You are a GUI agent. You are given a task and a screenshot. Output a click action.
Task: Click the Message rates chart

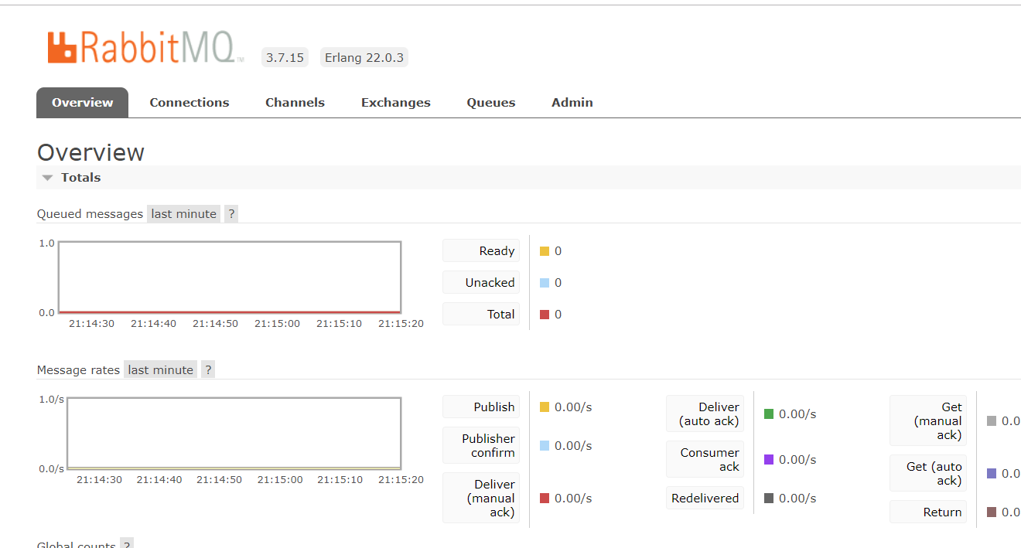pyautogui.click(x=234, y=434)
